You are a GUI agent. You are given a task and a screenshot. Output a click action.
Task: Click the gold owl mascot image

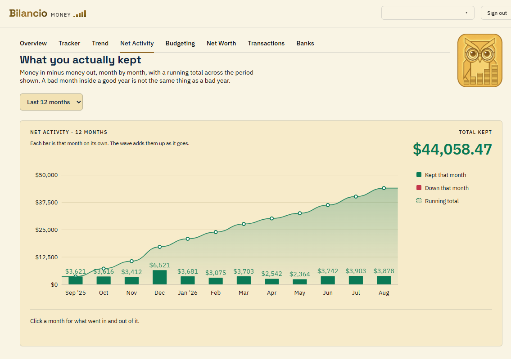pos(480,61)
